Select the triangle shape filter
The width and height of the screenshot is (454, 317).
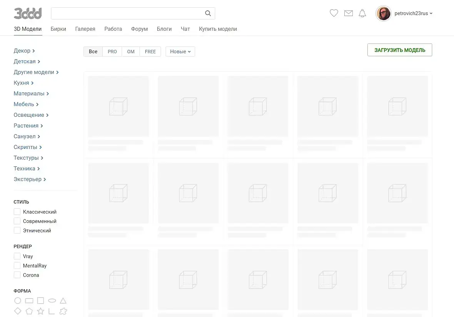coord(63,300)
